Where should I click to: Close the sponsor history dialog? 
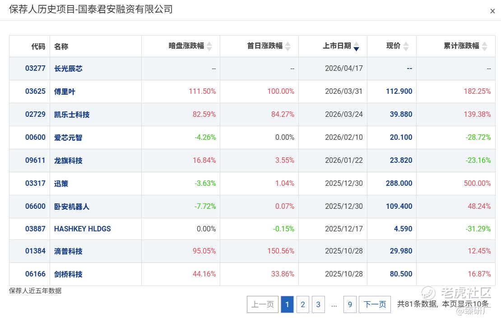click(x=492, y=11)
